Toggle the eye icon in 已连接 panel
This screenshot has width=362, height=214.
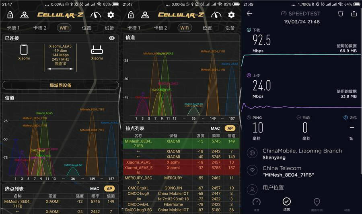[x=112, y=38]
